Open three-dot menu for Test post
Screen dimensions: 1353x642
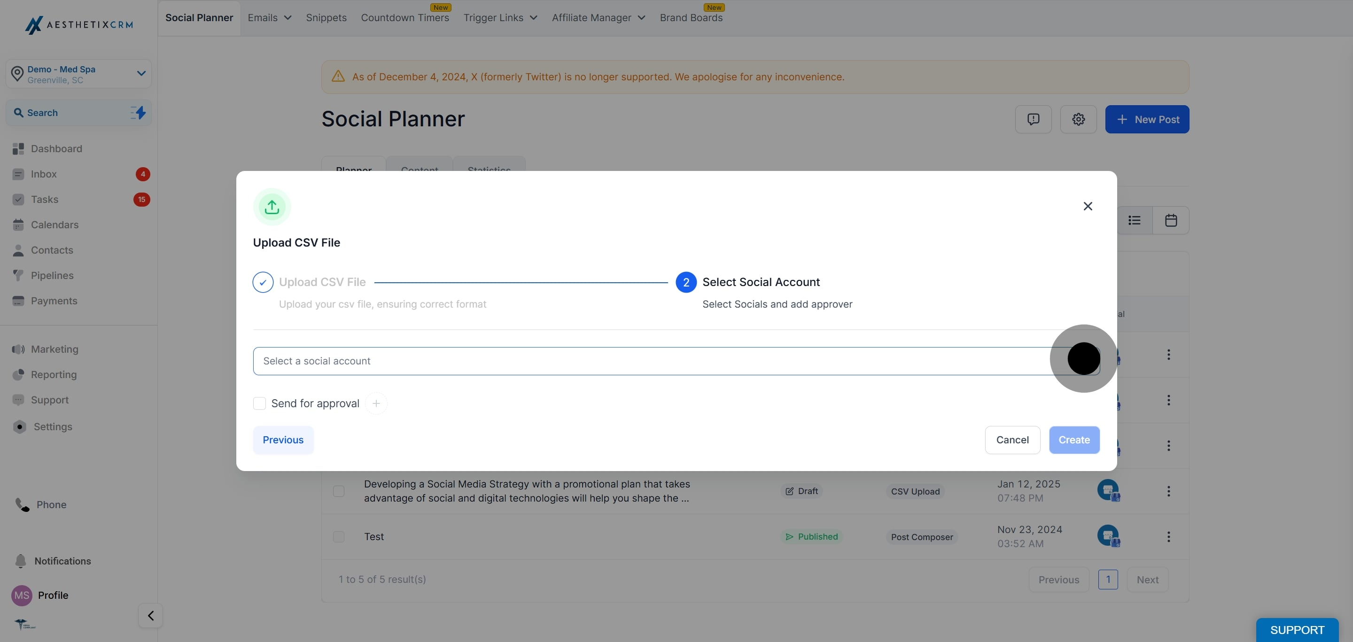click(1168, 536)
